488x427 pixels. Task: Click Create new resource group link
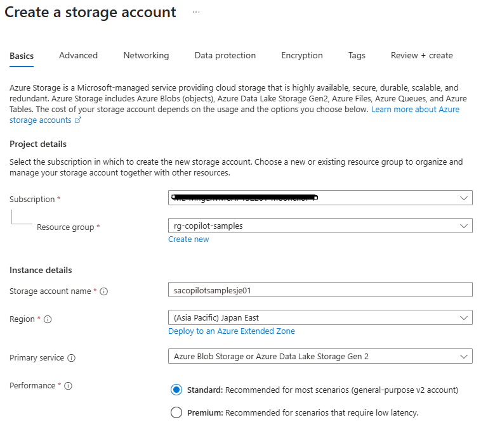click(x=188, y=239)
